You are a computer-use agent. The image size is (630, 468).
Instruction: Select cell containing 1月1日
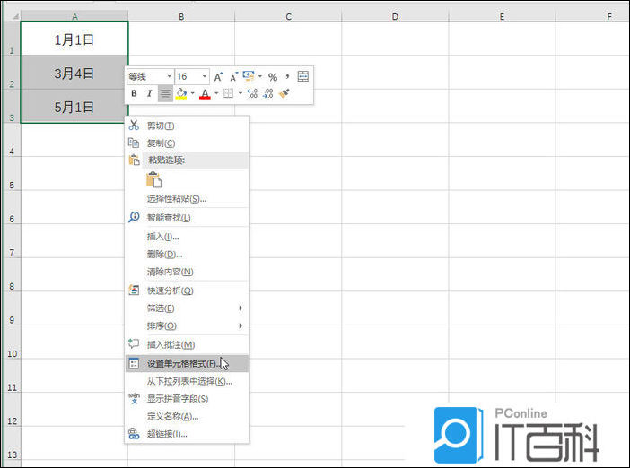(74, 39)
